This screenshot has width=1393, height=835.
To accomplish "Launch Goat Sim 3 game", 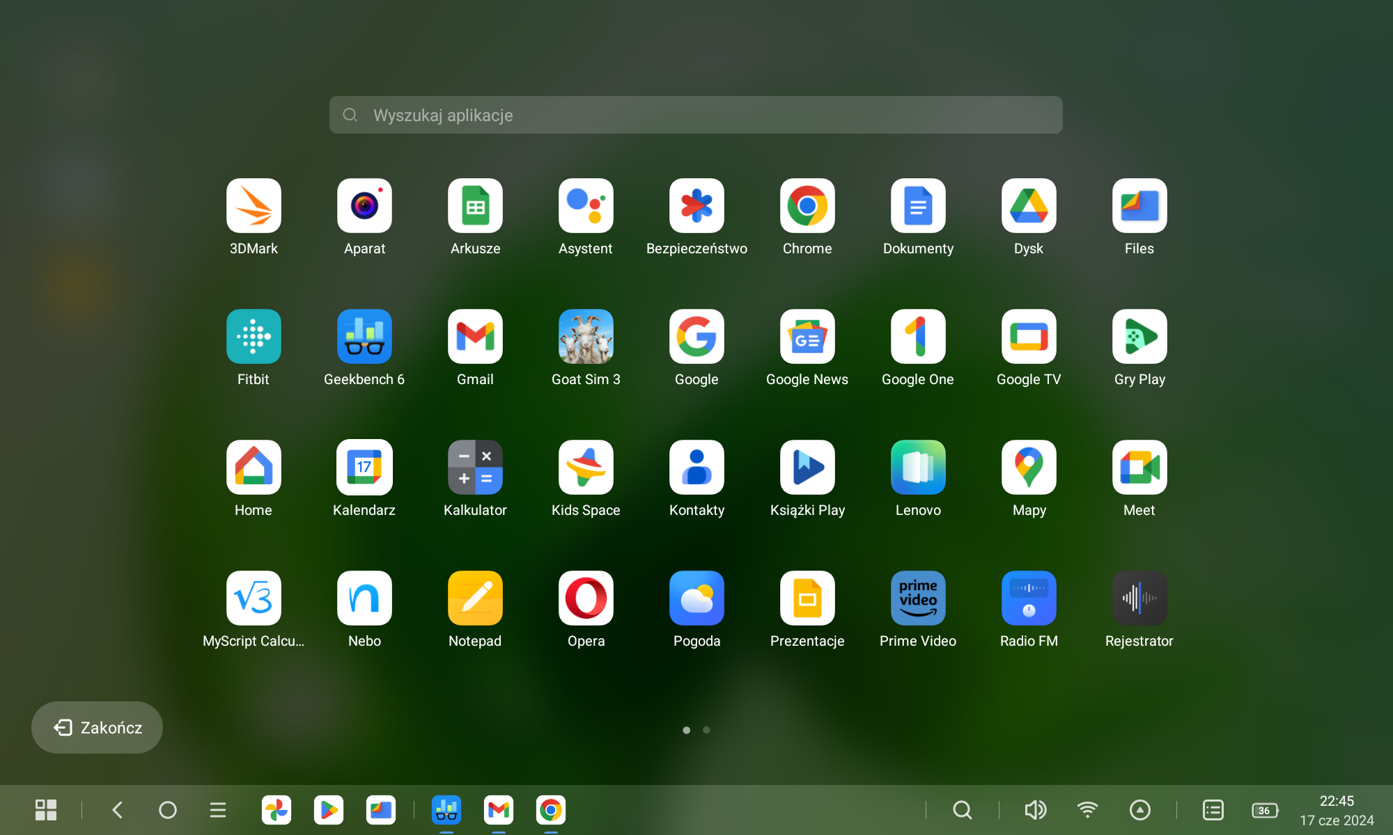I will click(x=586, y=337).
